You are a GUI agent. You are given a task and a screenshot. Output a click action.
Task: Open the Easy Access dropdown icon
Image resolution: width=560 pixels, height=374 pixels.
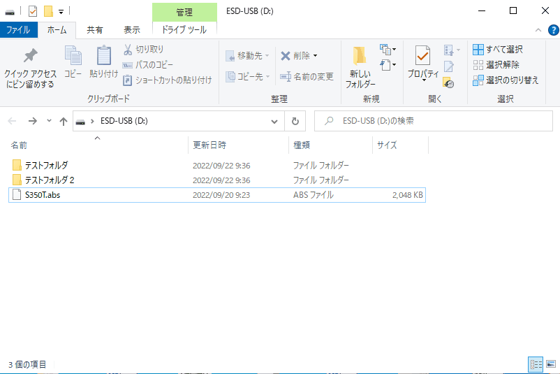tap(388, 65)
